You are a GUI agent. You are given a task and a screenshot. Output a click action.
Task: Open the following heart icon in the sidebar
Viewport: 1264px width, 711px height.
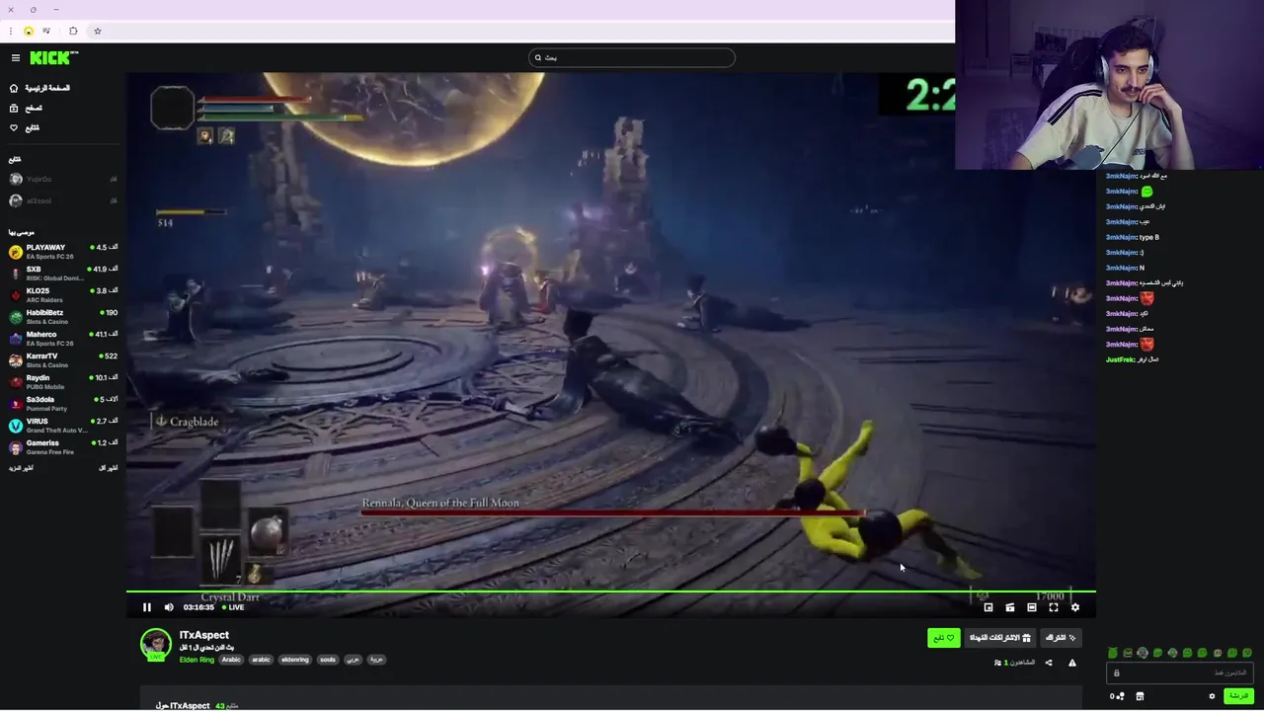point(14,127)
